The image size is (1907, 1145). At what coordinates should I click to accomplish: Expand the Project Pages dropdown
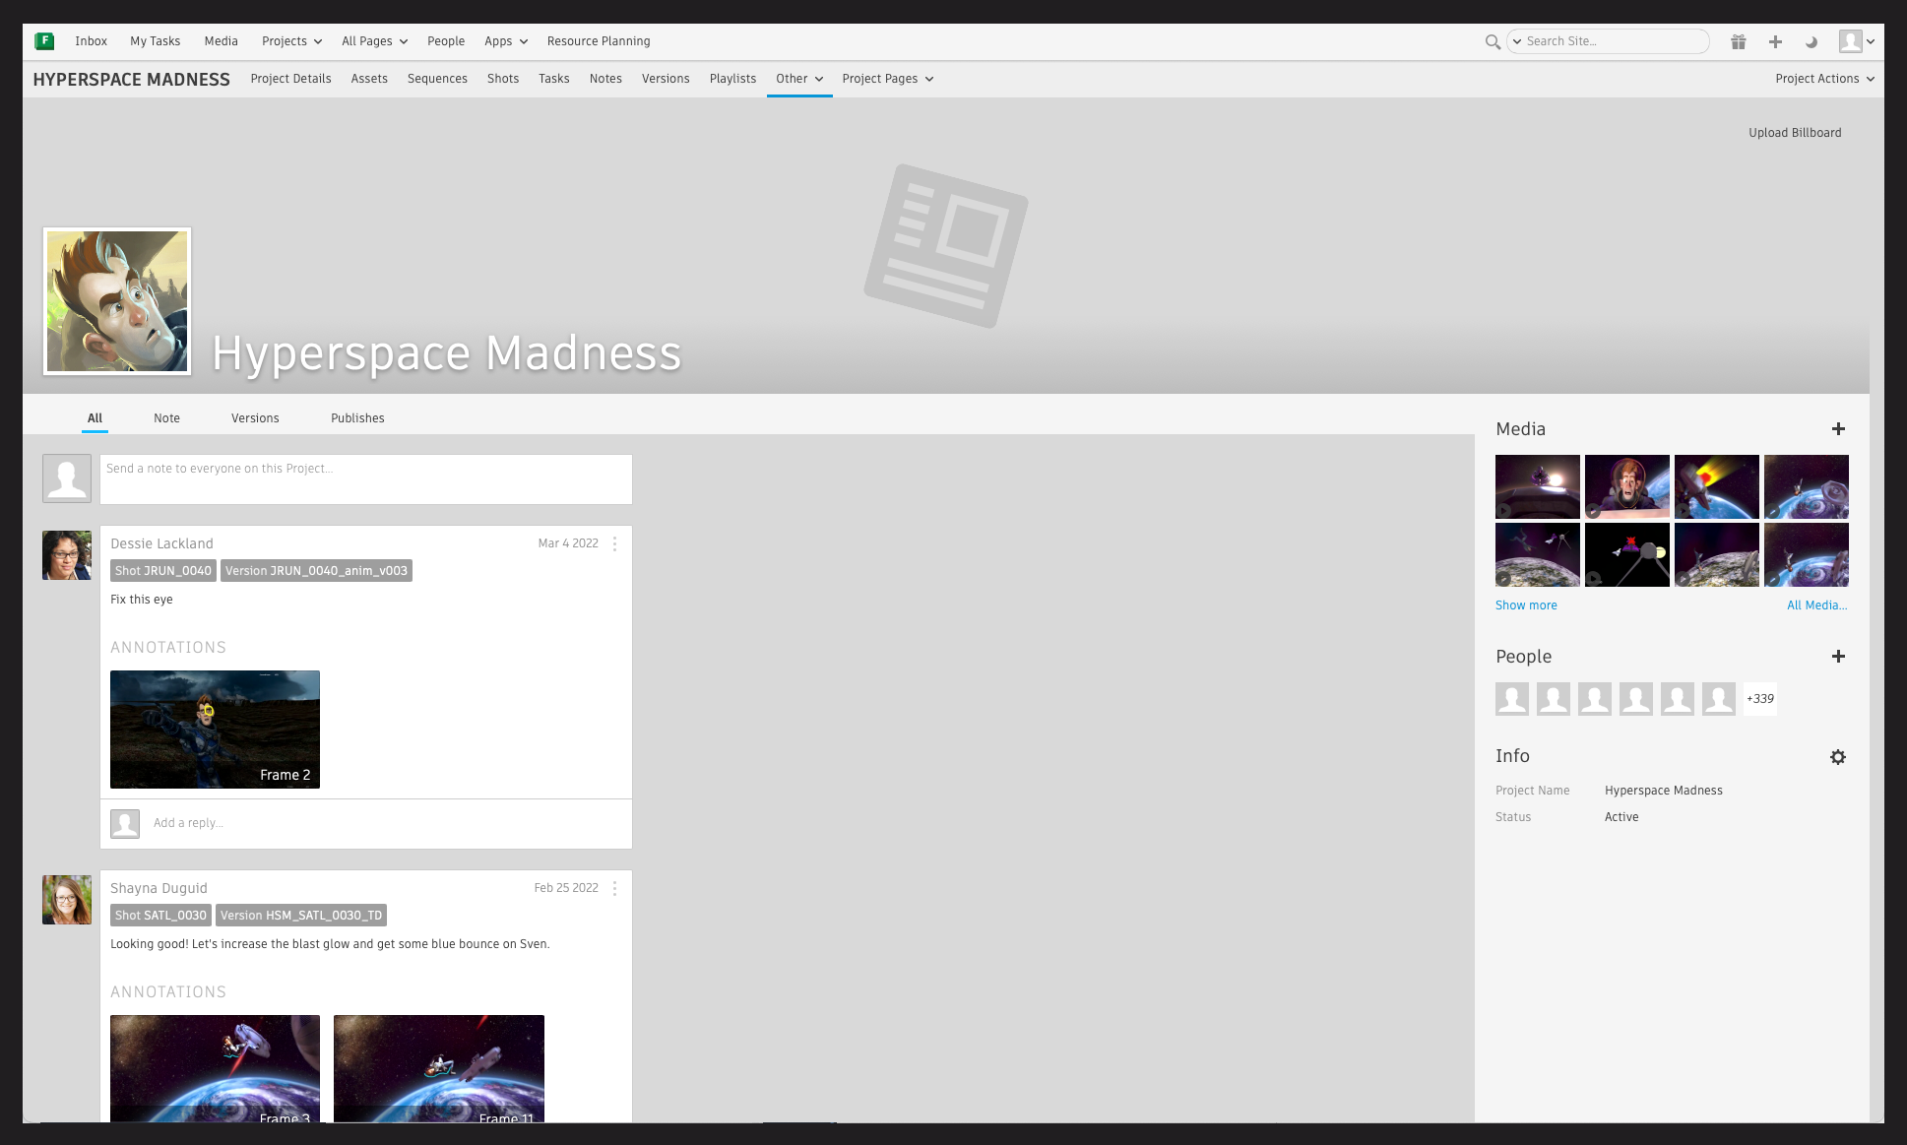click(887, 79)
